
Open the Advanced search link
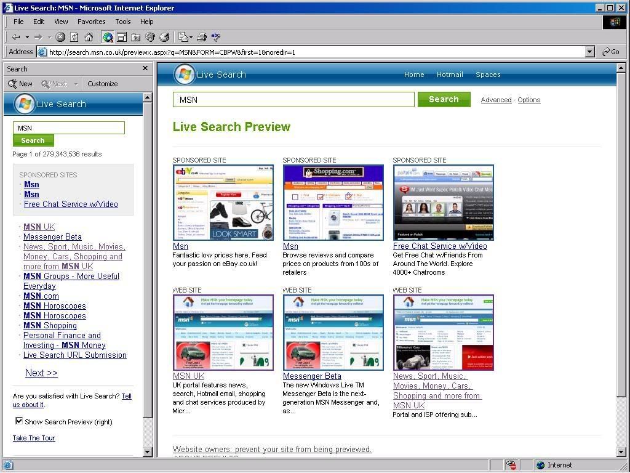pos(496,100)
